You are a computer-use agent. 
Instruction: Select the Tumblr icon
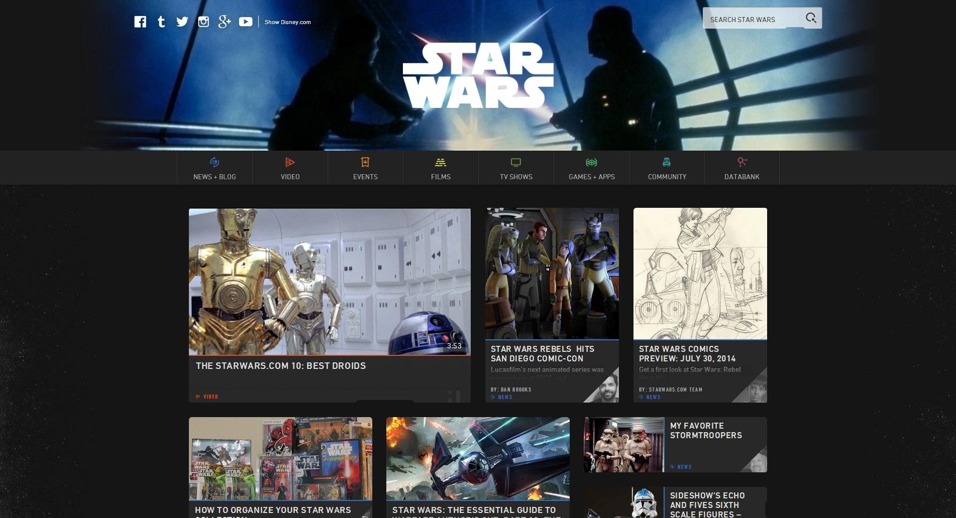click(161, 22)
